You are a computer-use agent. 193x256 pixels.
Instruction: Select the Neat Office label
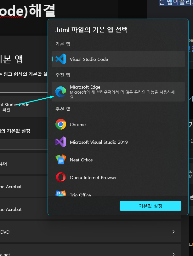pyautogui.click(x=81, y=160)
